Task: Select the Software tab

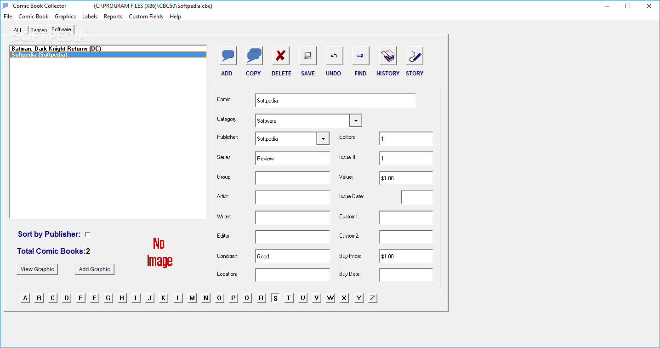Action: tap(62, 29)
